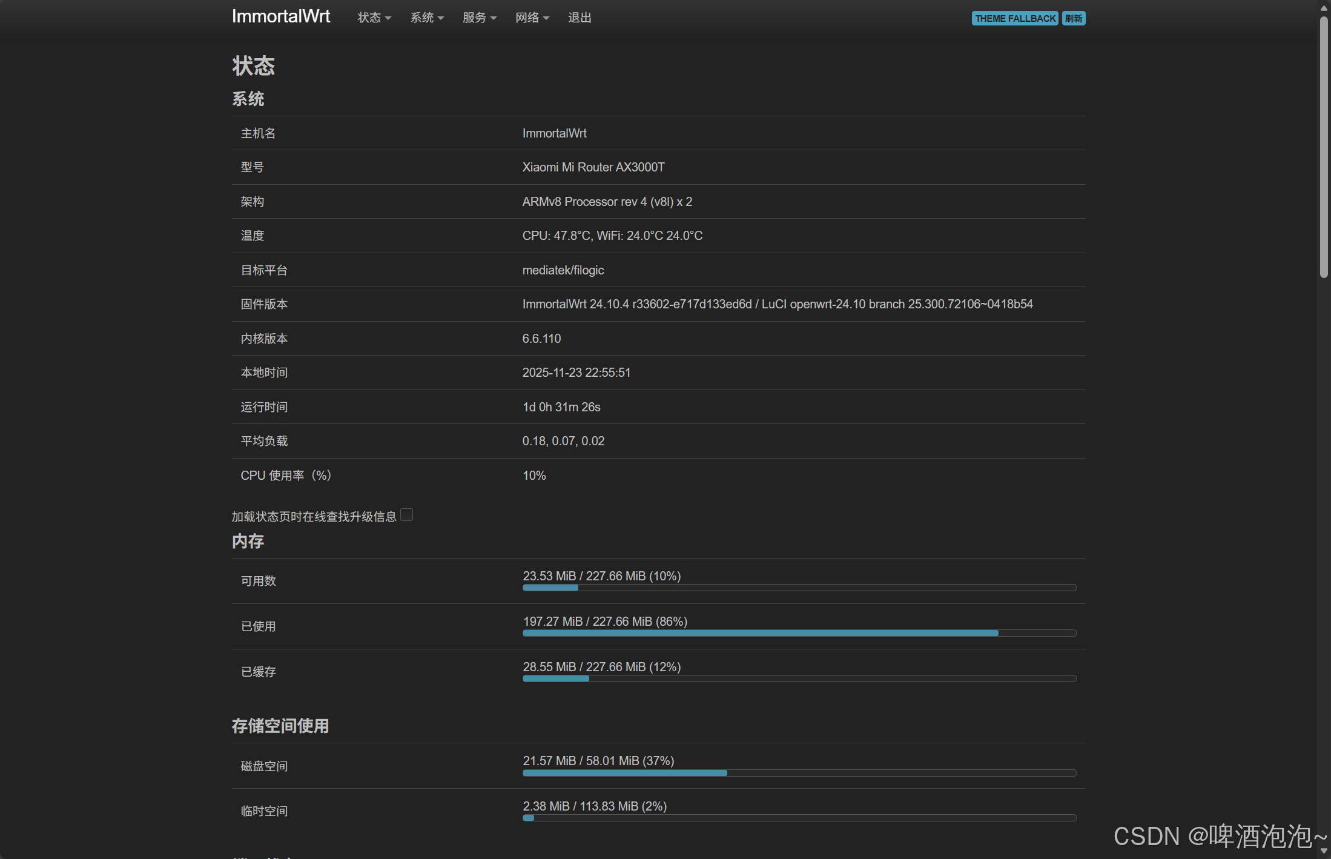1331x859 pixels.
Task: Click the 已缓存 cached memory bar
Action: pyautogui.click(x=799, y=678)
